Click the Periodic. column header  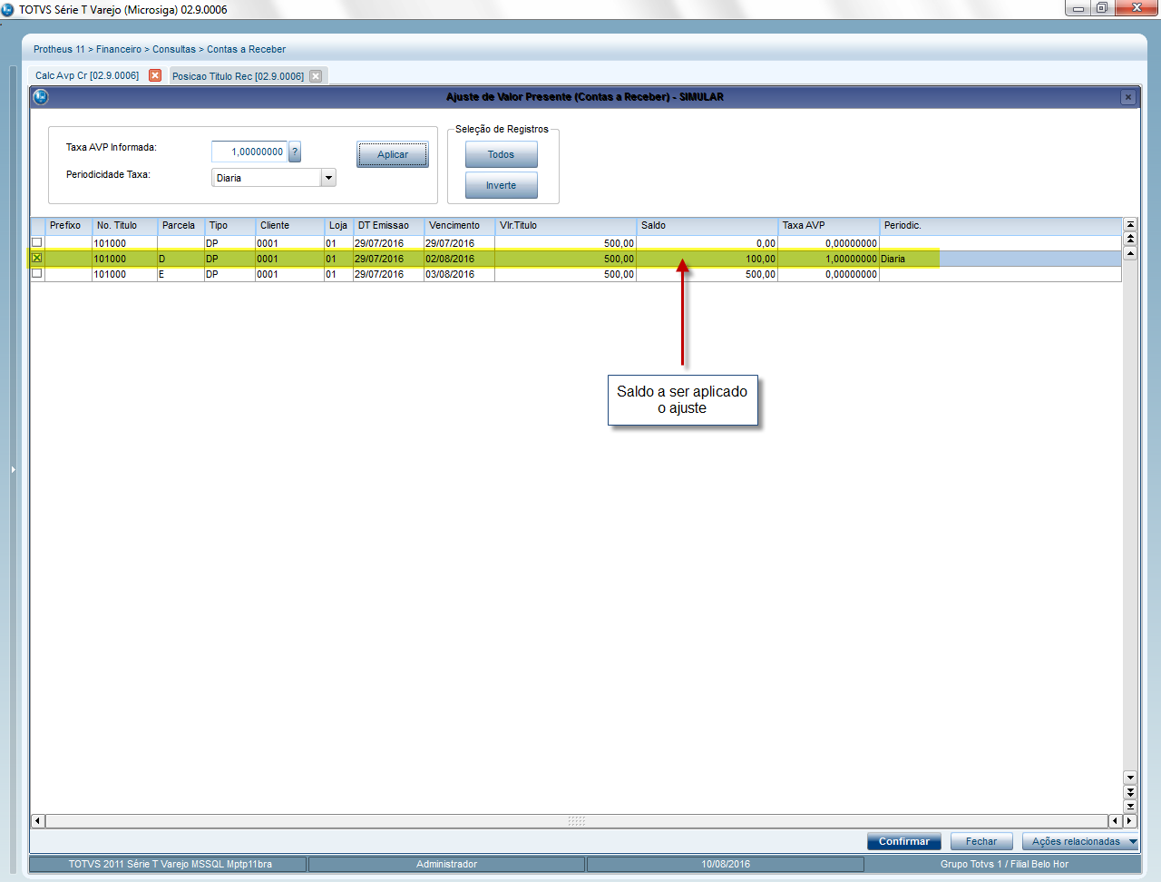tap(1000, 225)
